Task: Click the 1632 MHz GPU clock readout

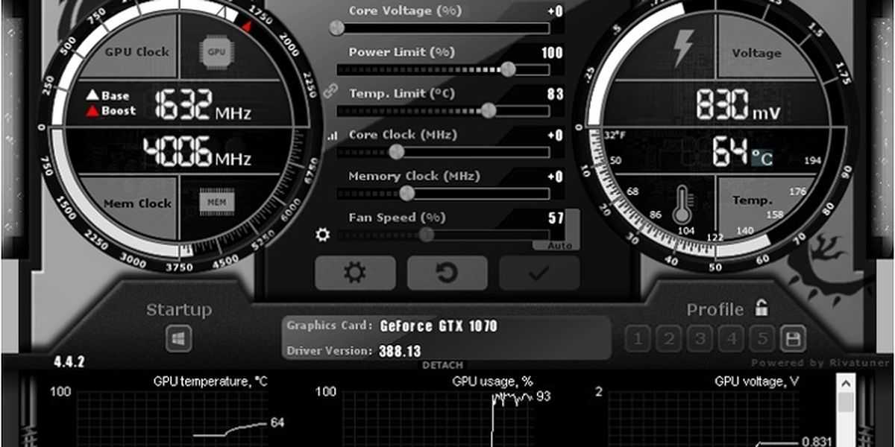Action: [x=203, y=105]
